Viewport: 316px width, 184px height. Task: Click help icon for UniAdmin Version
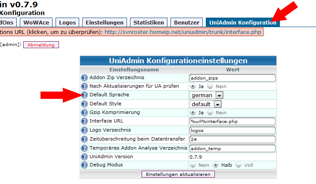pyautogui.click(x=84, y=157)
